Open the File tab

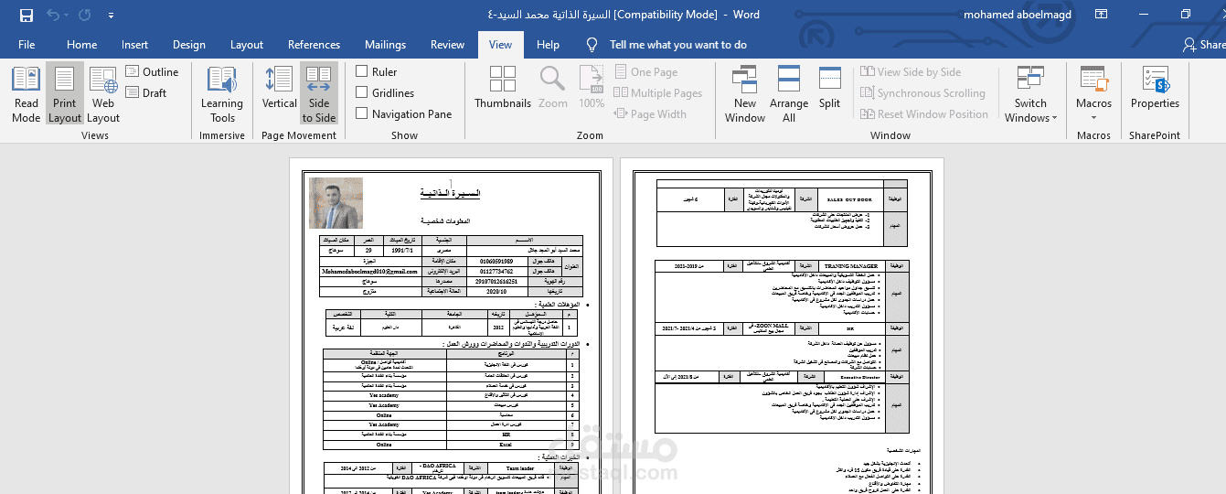click(27, 45)
